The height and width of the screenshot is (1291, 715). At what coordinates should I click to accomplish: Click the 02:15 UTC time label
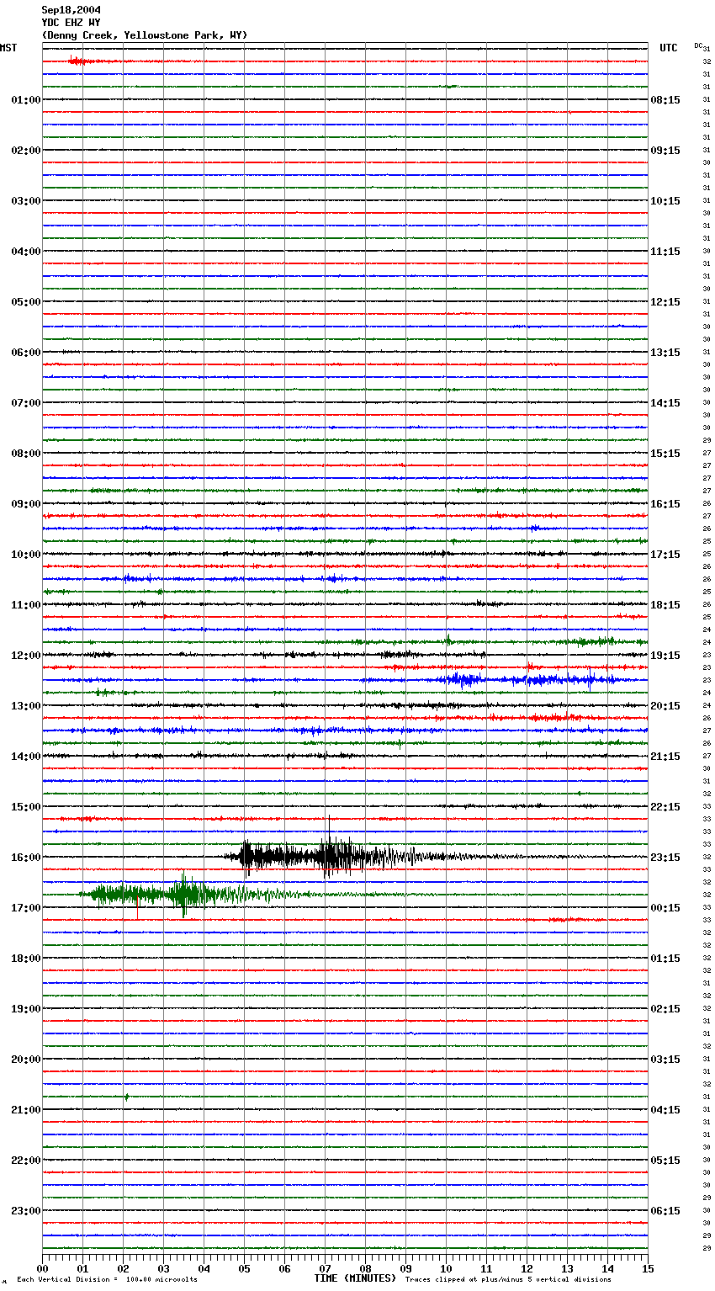(665, 1009)
